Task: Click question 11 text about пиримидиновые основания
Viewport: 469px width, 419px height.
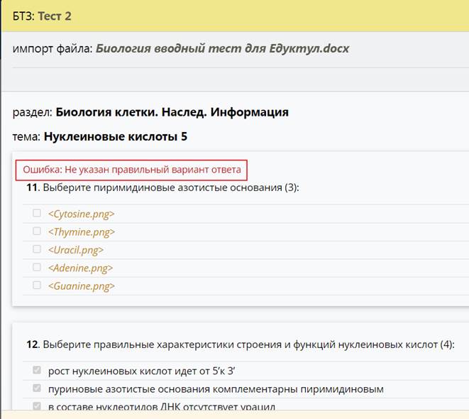Action: (x=163, y=188)
